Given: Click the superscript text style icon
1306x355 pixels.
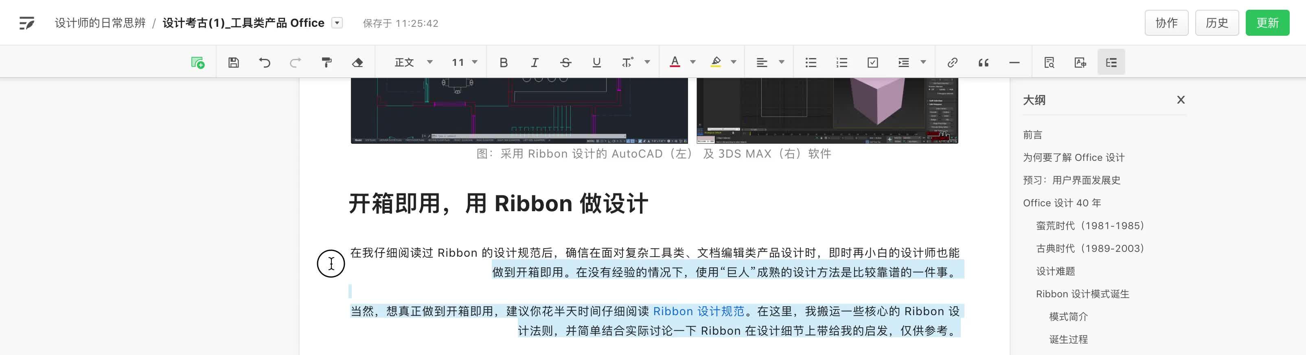Looking at the screenshot, I should point(628,62).
